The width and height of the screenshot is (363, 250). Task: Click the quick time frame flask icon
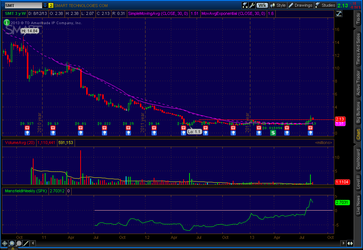pyautogui.click(x=245, y=5)
